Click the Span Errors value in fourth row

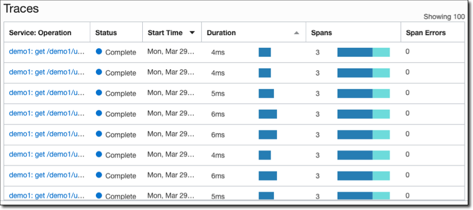(x=407, y=113)
